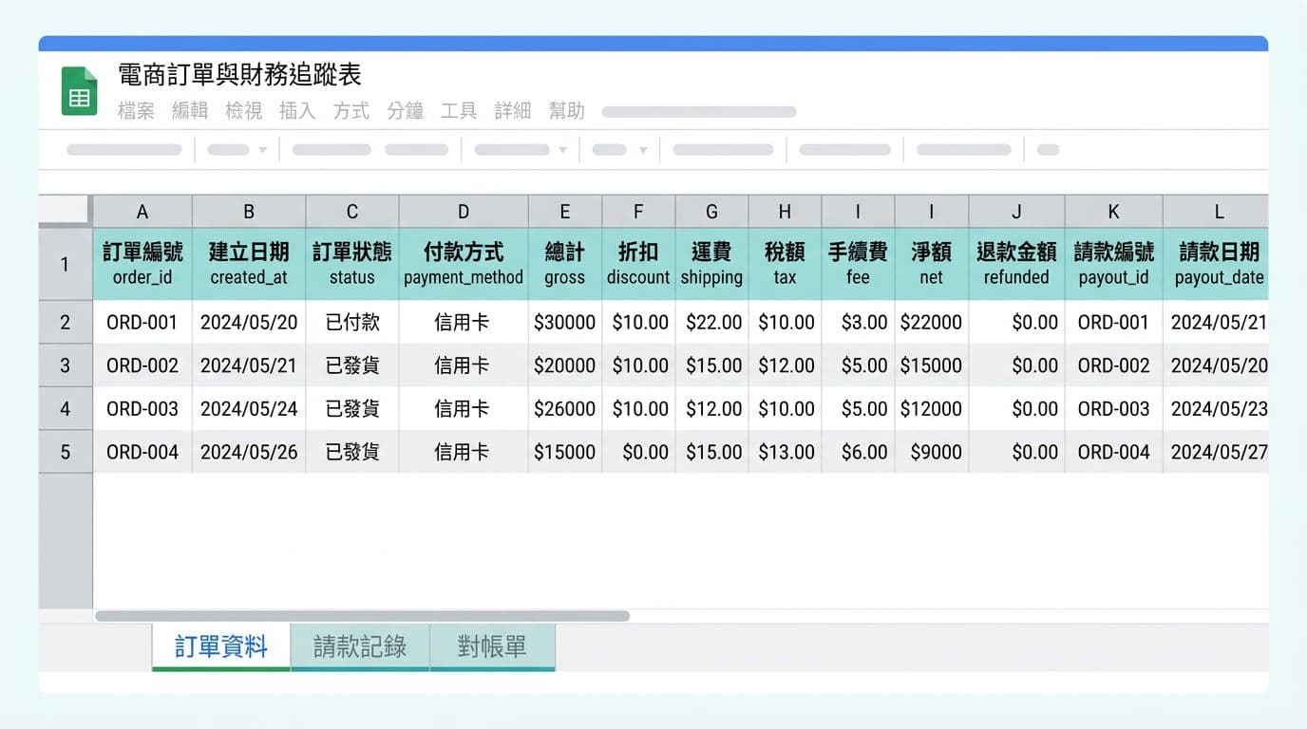1307x729 pixels.
Task: Open the 插入 menu
Action: coord(297,111)
